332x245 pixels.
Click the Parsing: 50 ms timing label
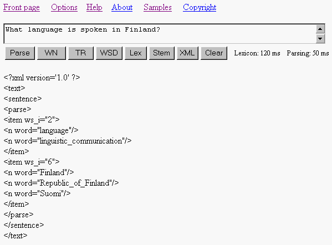click(308, 53)
